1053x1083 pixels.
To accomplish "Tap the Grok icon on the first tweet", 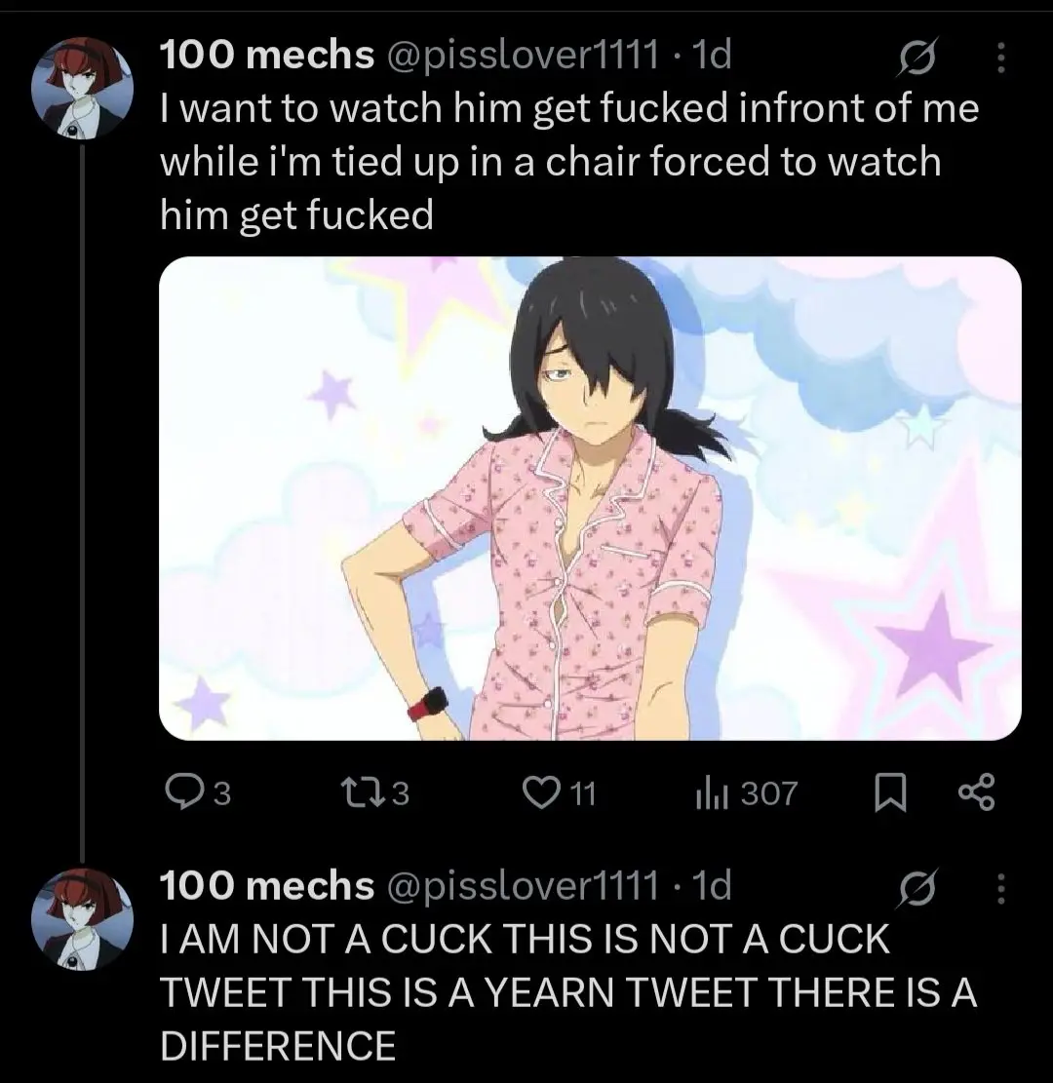I will pos(917,60).
